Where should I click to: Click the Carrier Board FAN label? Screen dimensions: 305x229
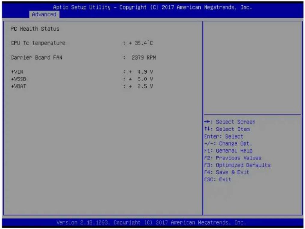[36, 58]
